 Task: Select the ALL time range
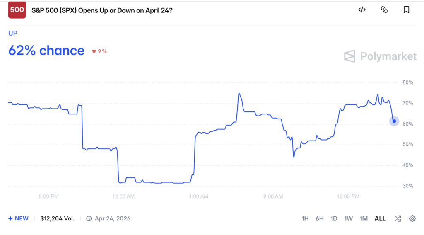380,218
